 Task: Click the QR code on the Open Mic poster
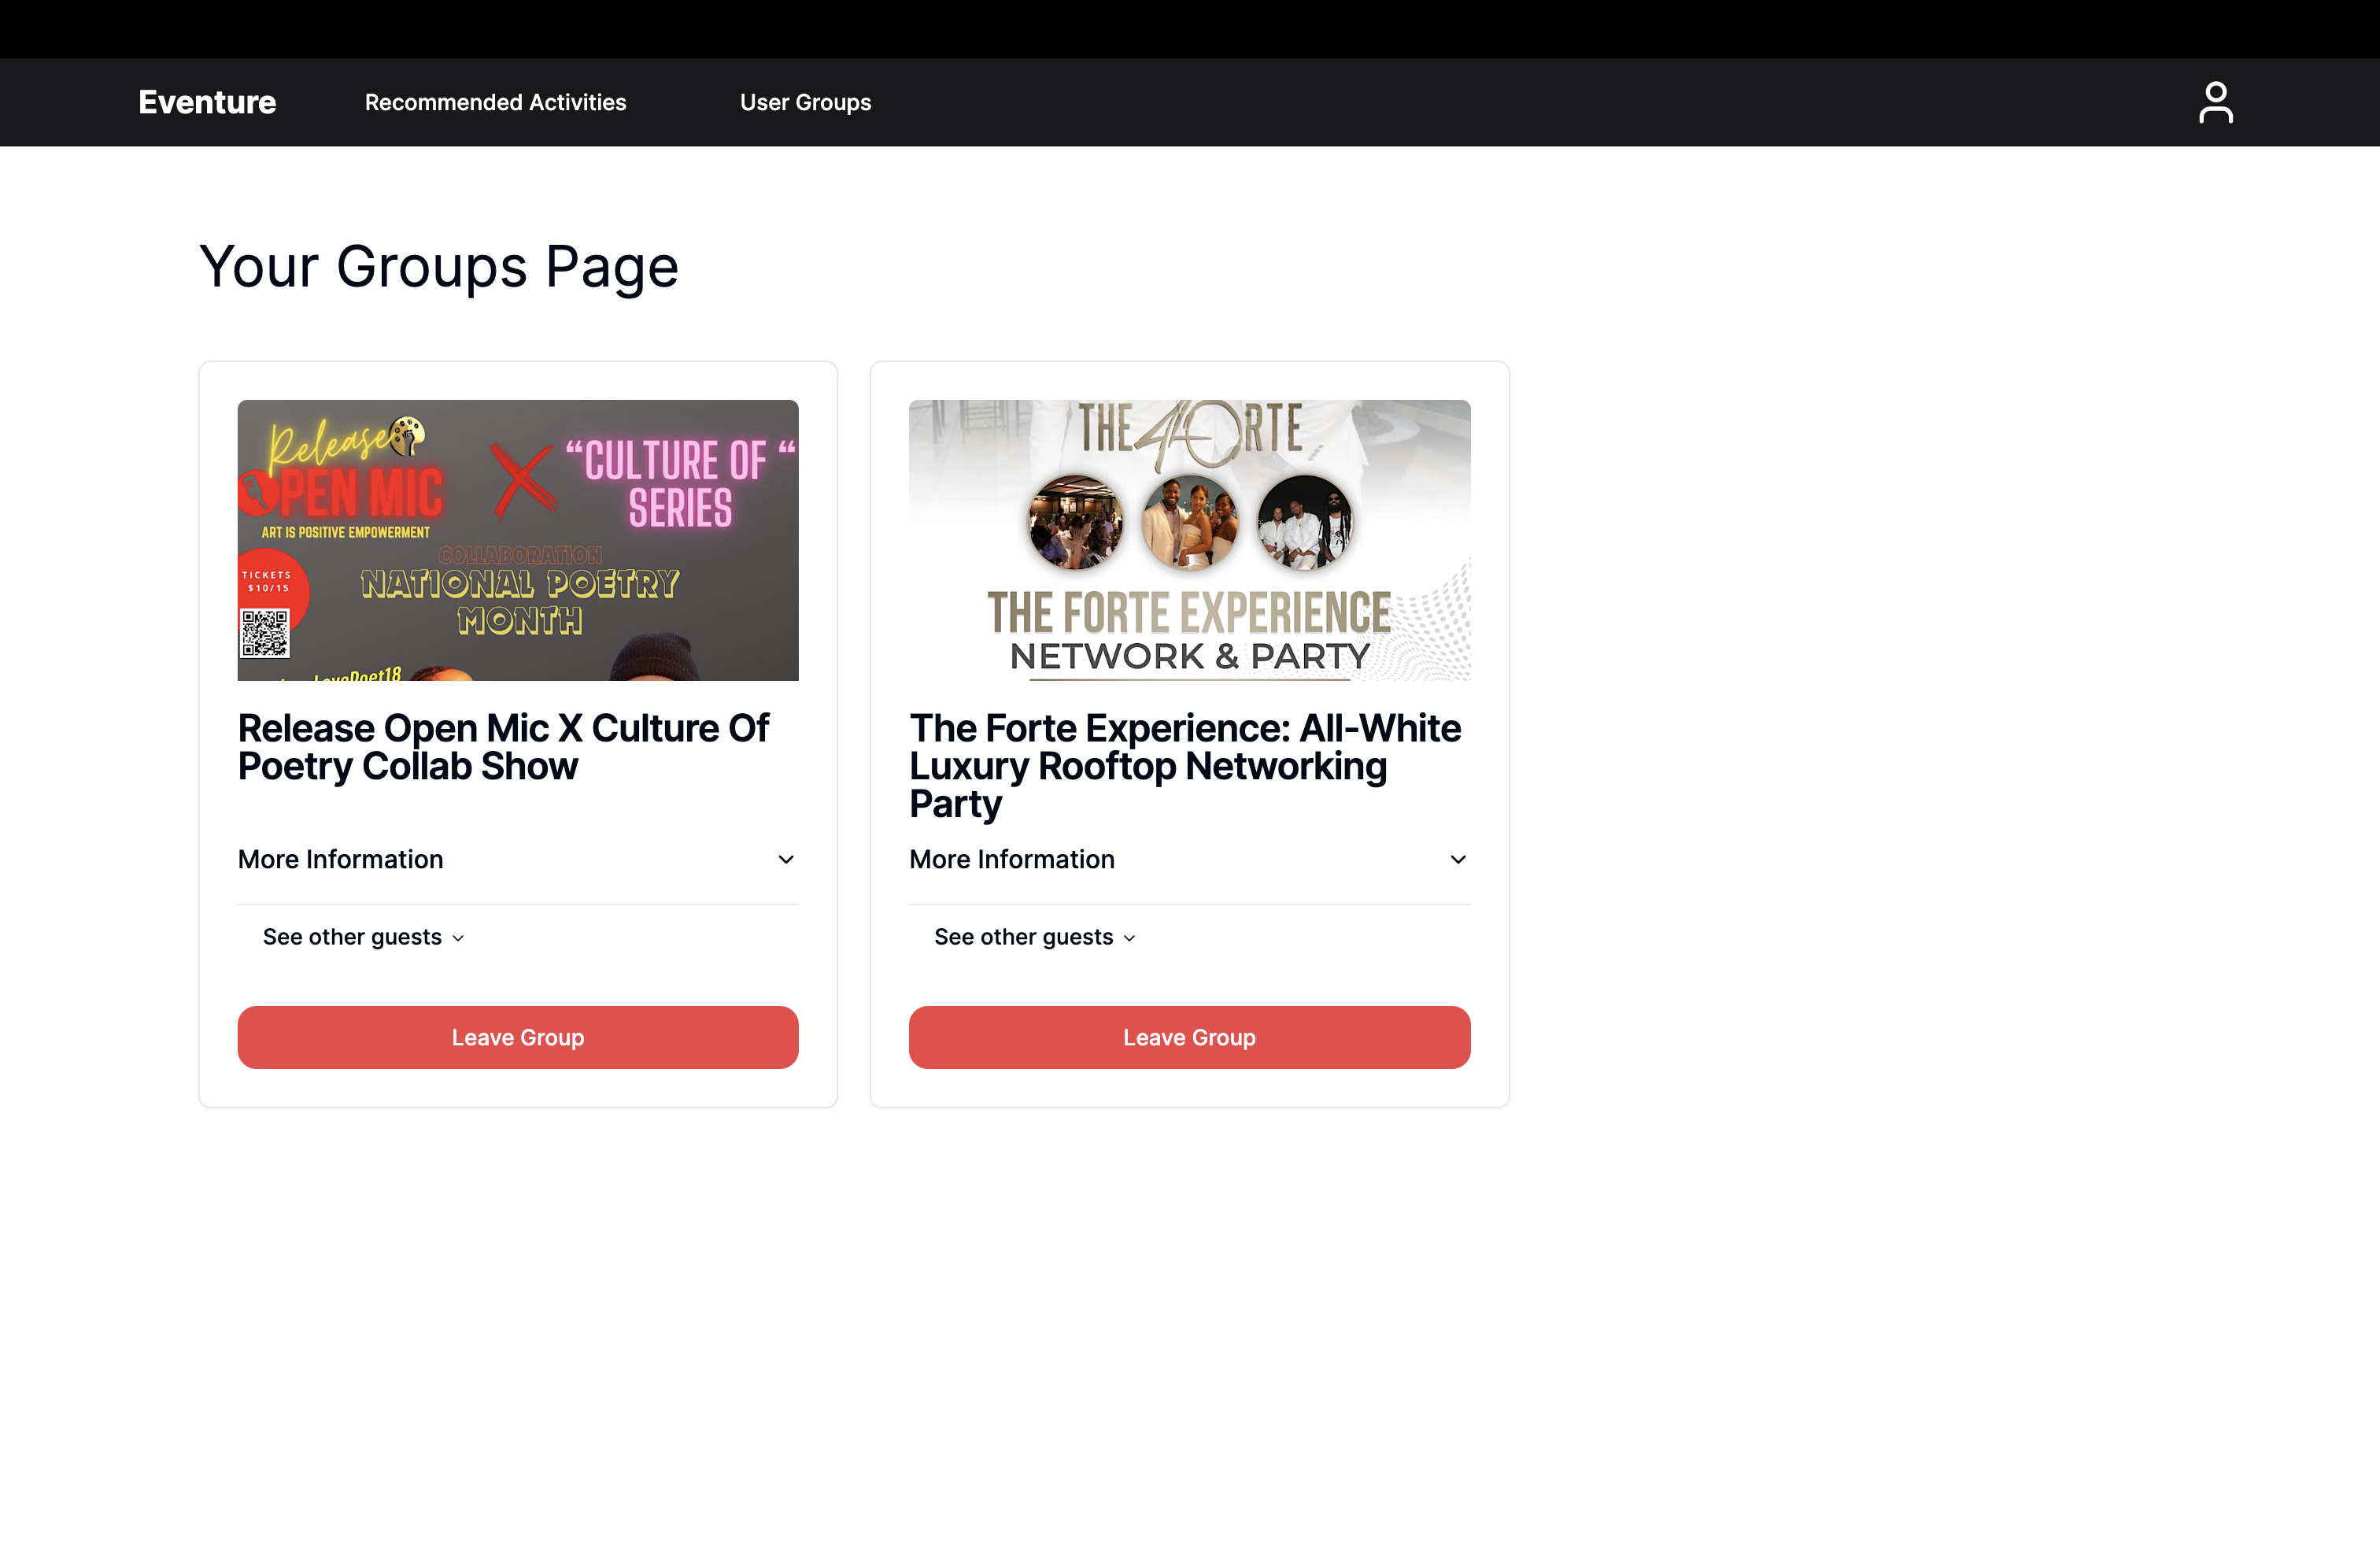point(264,633)
